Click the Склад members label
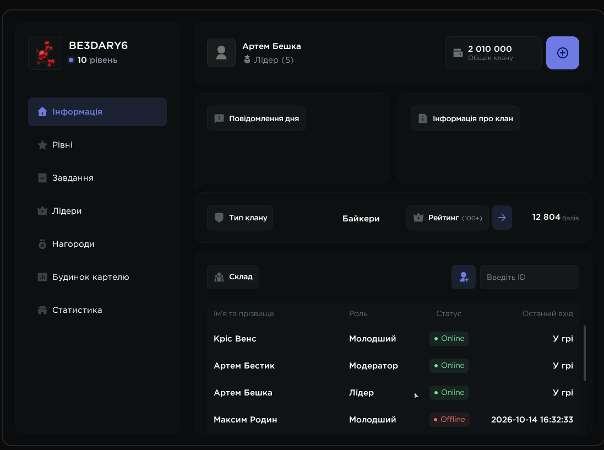The image size is (604, 450). [x=233, y=277]
